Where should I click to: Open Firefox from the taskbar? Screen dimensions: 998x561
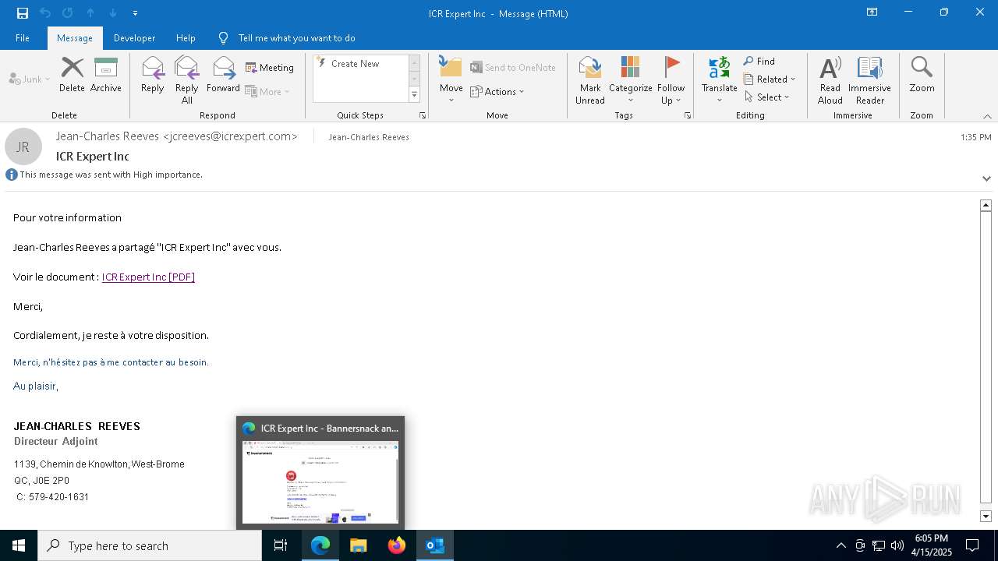coord(397,545)
